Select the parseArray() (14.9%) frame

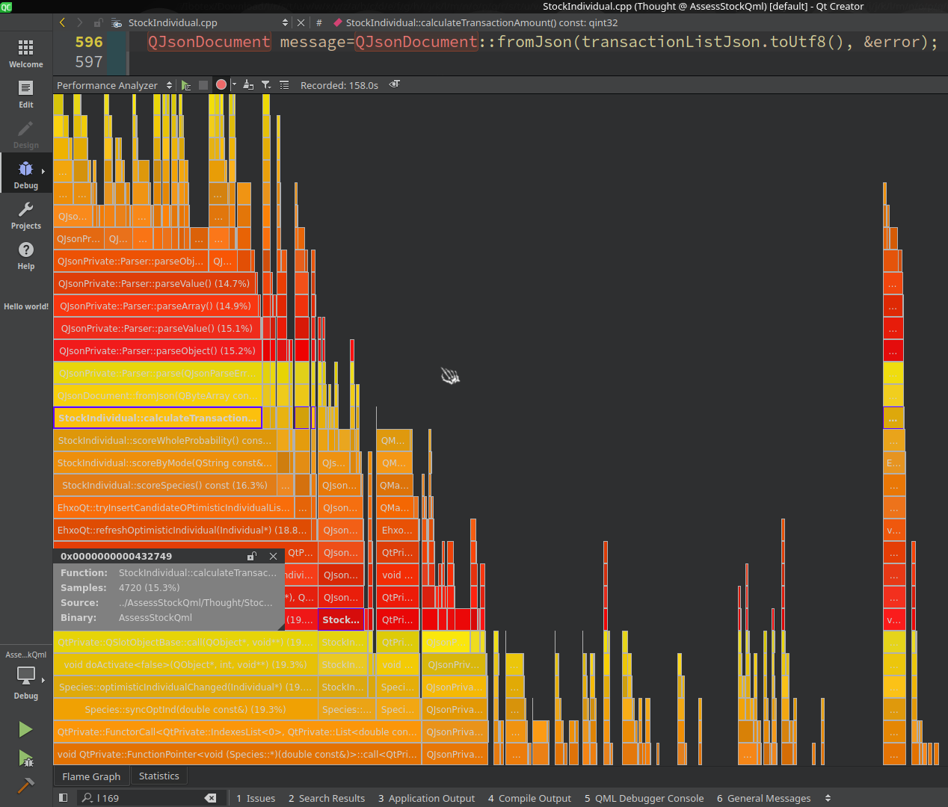click(156, 306)
